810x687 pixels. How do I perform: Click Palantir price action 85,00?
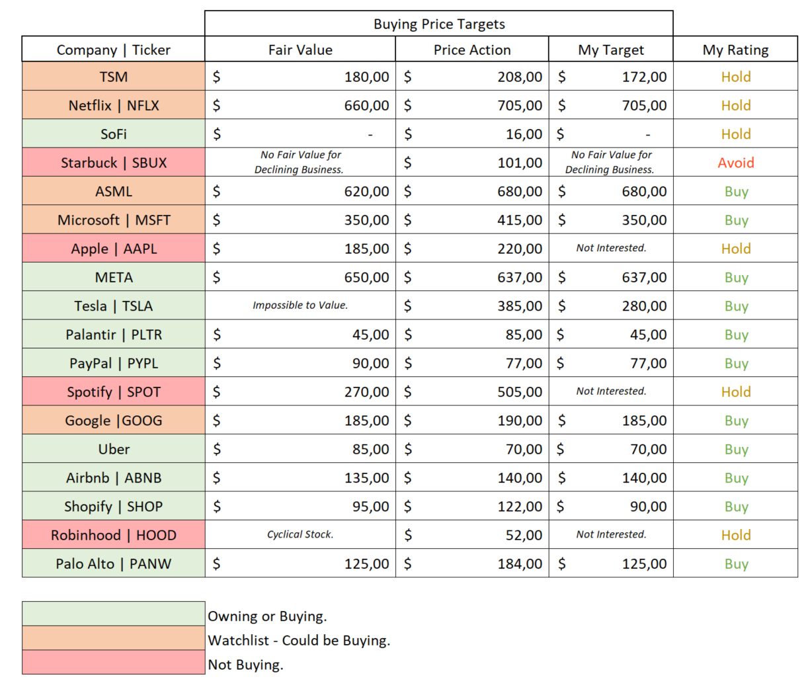472,335
